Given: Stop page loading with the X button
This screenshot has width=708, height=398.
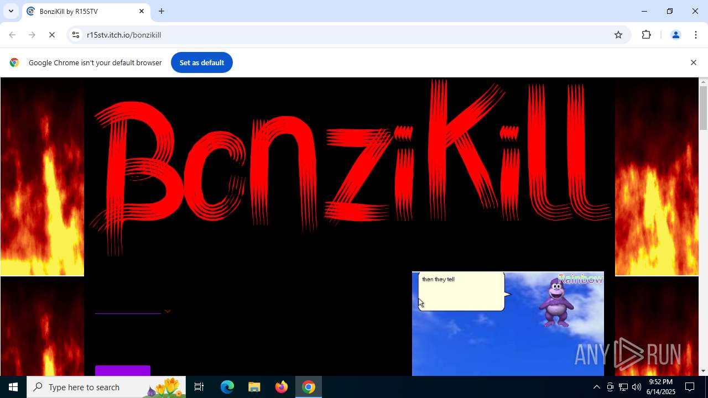Looking at the screenshot, I should (52, 35).
